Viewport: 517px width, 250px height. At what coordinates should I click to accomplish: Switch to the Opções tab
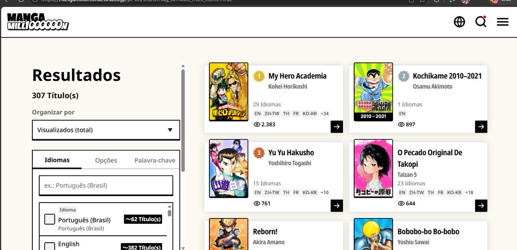106,160
